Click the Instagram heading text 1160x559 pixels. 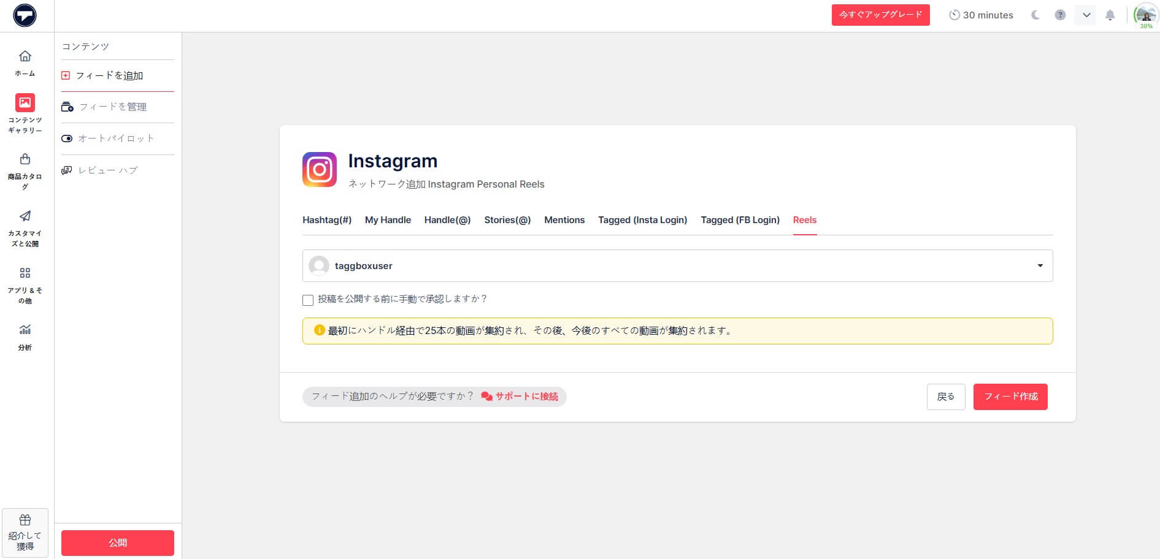click(x=393, y=161)
